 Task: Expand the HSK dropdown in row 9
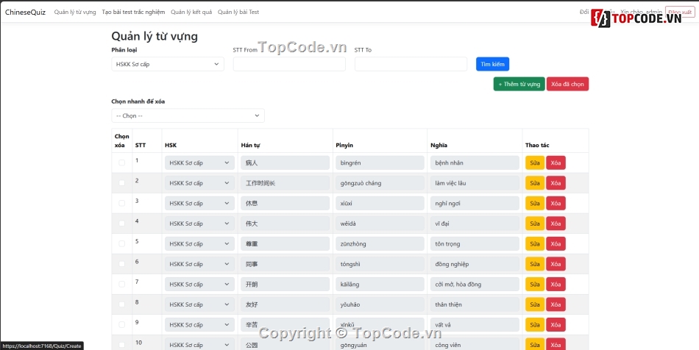(199, 325)
